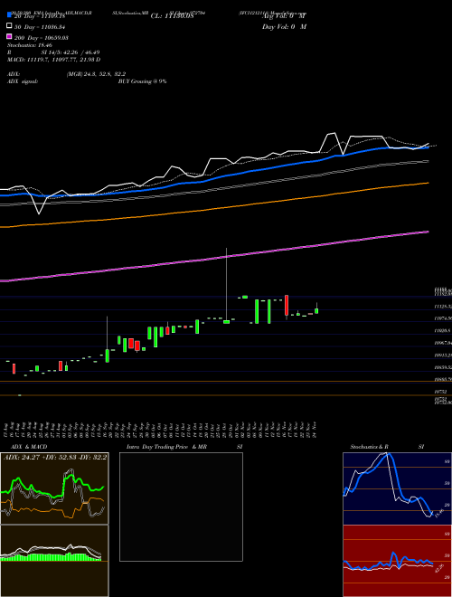Open the MACD histogram panel
The image size is (452, 597).
[x=54, y=561]
